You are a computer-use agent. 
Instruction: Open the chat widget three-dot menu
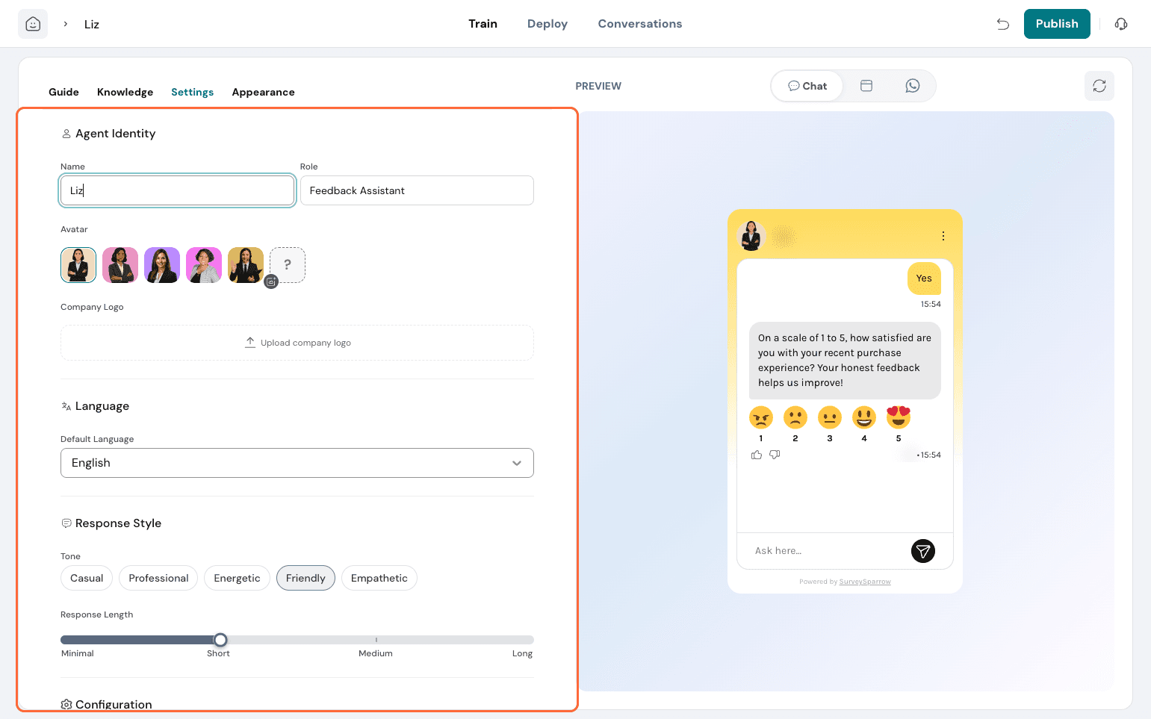pos(943,236)
